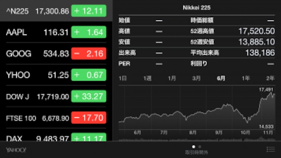The width and height of the screenshot is (281, 158).
Task: Select the FTSE 100 index row
Action: point(56,118)
